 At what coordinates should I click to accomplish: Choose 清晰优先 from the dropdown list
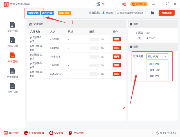pyautogui.click(x=154, y=76)
